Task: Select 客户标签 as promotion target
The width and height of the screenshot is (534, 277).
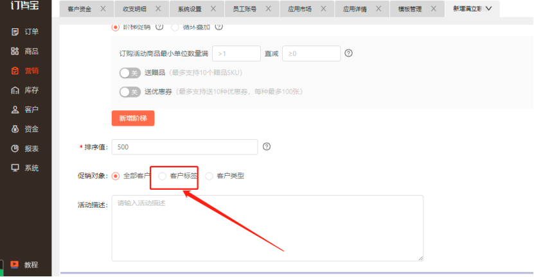Action: (163, 176)
